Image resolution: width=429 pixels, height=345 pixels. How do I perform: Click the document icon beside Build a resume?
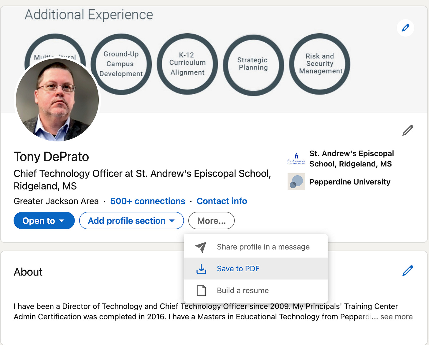click(201, 290)
